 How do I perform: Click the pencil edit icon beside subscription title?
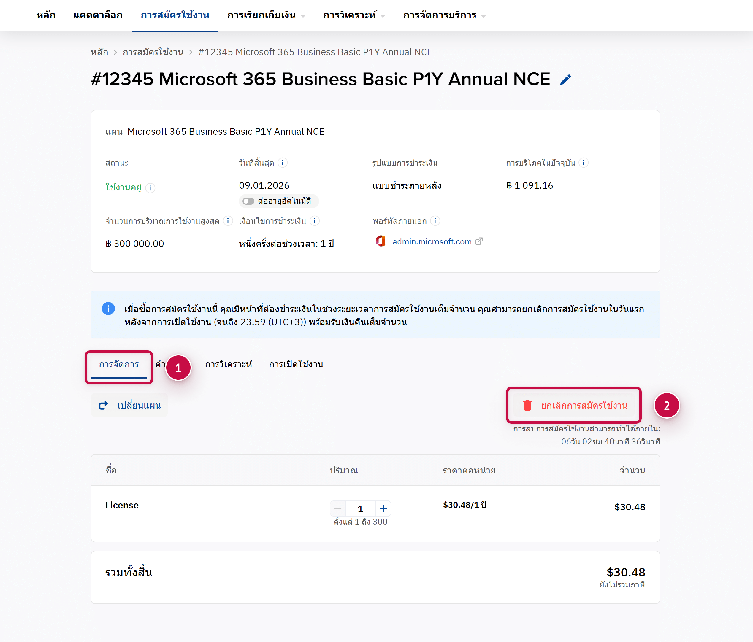565,80
